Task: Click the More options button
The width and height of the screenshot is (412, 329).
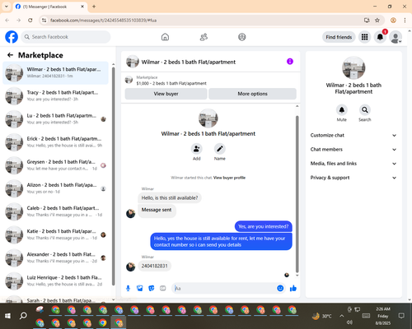Action: [252, 94]
